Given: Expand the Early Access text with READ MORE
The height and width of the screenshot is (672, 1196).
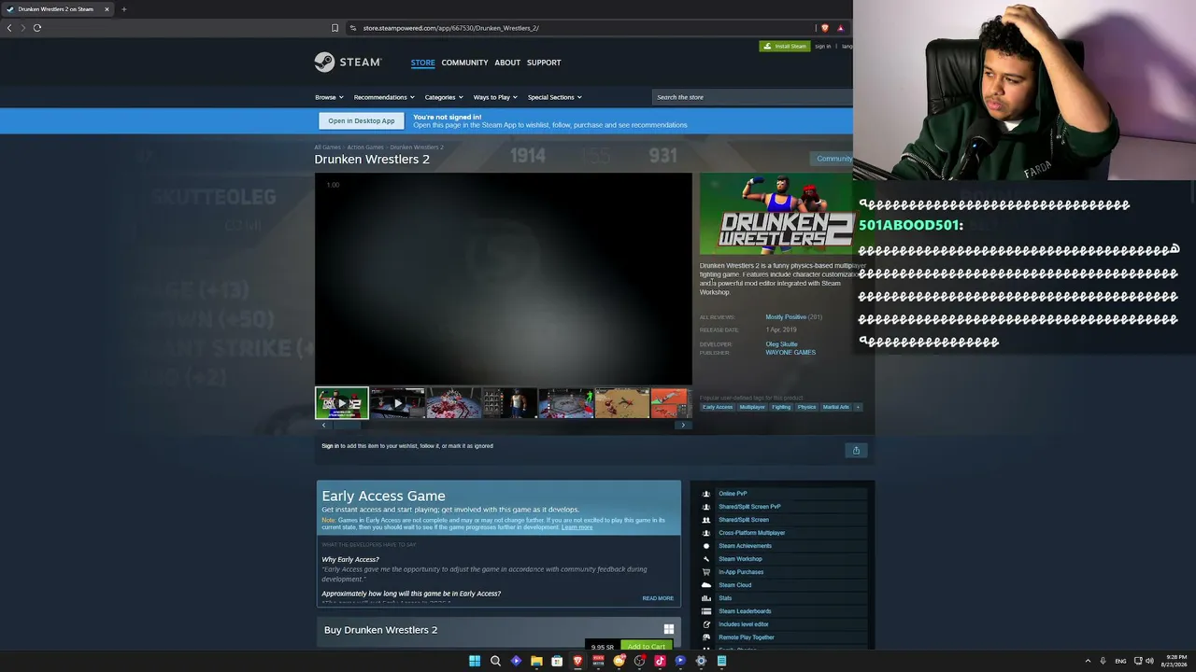Looking at the screenshot, I should click(658, 598).
